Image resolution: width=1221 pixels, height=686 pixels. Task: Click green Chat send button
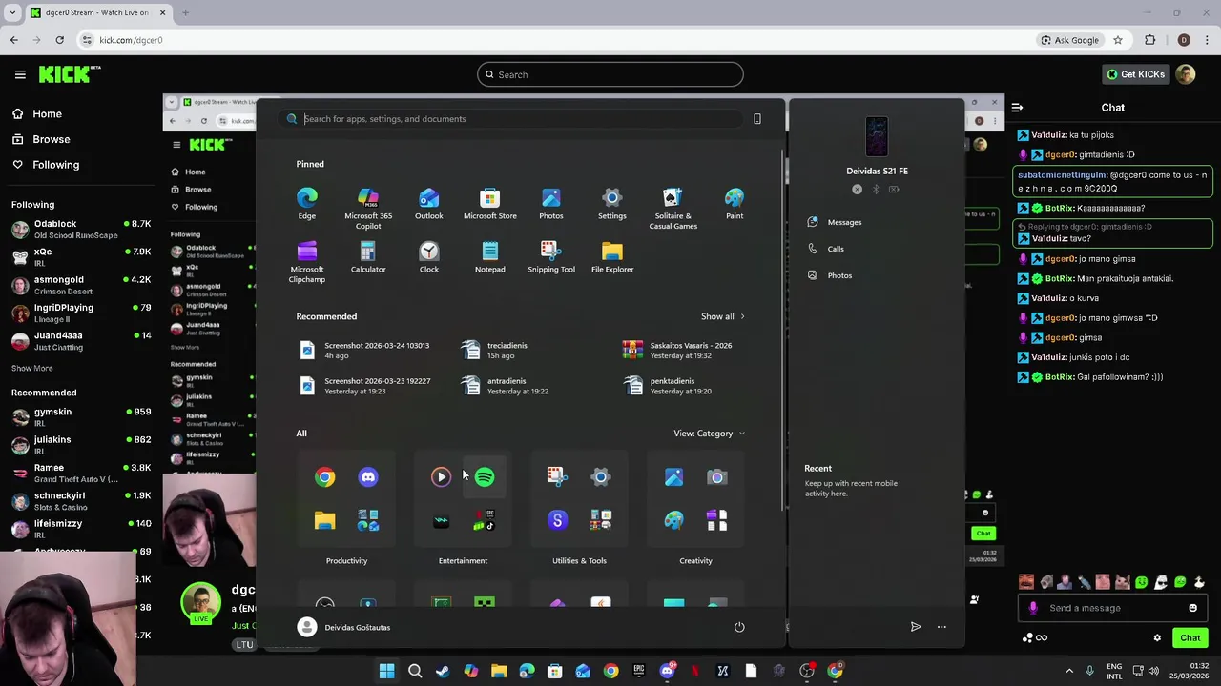click(x=1190, y=638)
